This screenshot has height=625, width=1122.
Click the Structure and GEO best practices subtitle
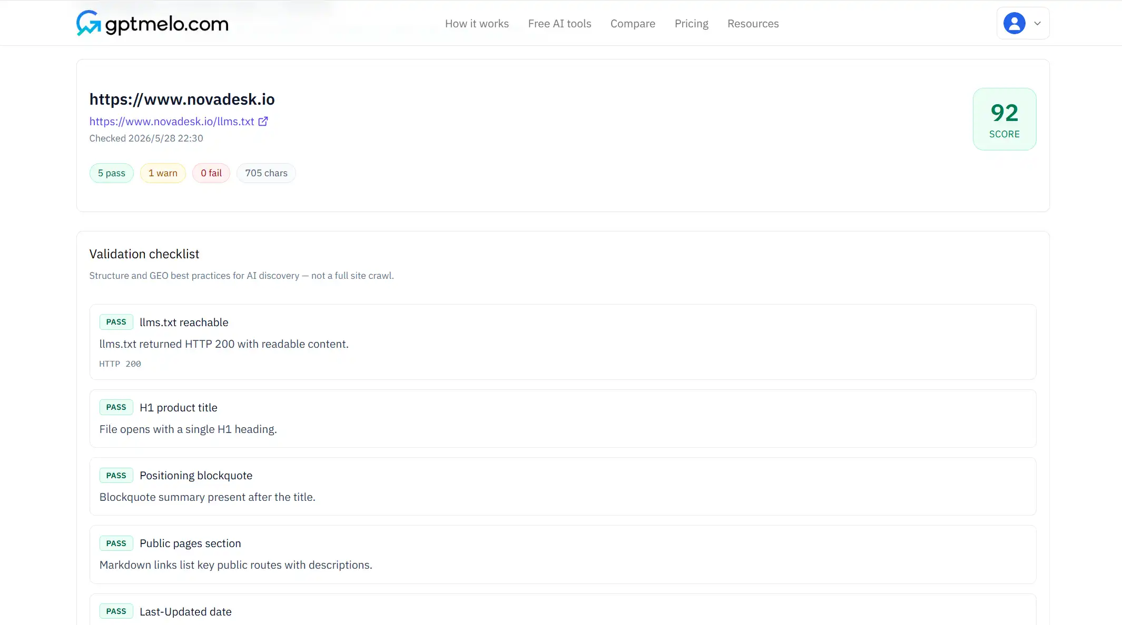(242, 276)
